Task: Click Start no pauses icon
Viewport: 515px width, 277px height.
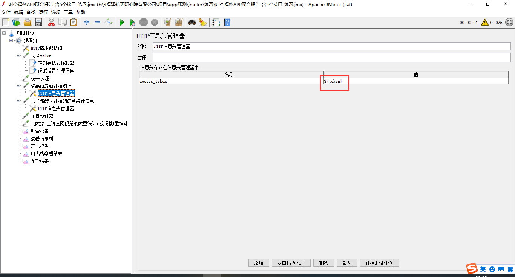Action: 133,23
